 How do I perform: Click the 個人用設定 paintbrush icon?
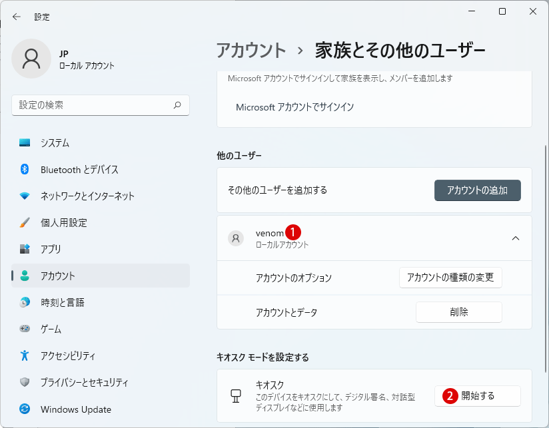25,223
